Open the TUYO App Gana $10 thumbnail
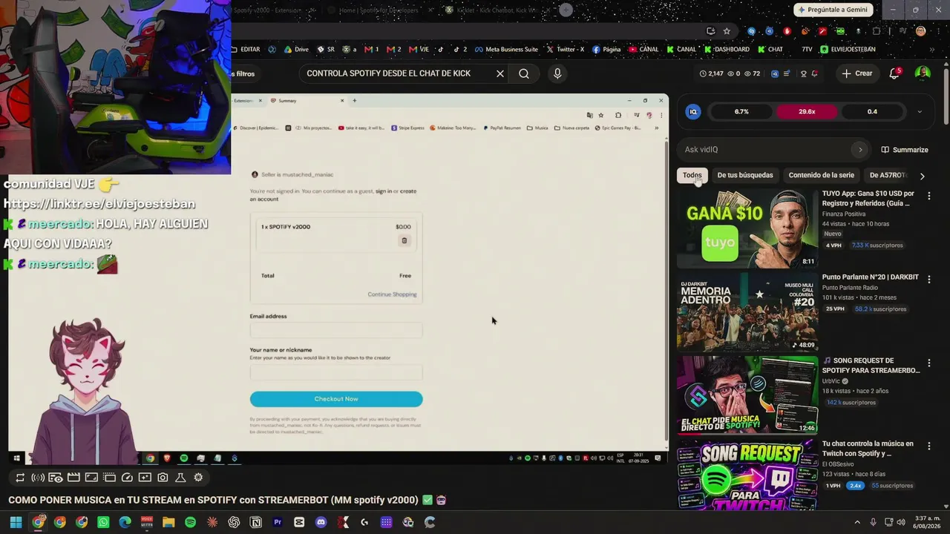The height and width of the screenshot is (534, 950). (747, 228)
